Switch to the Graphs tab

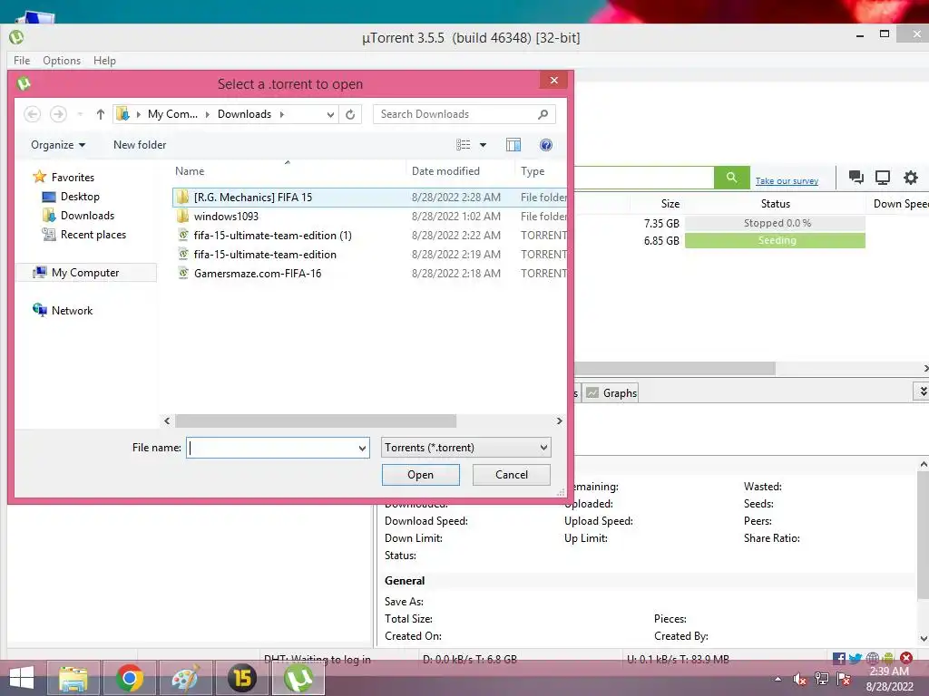(611, 393)
